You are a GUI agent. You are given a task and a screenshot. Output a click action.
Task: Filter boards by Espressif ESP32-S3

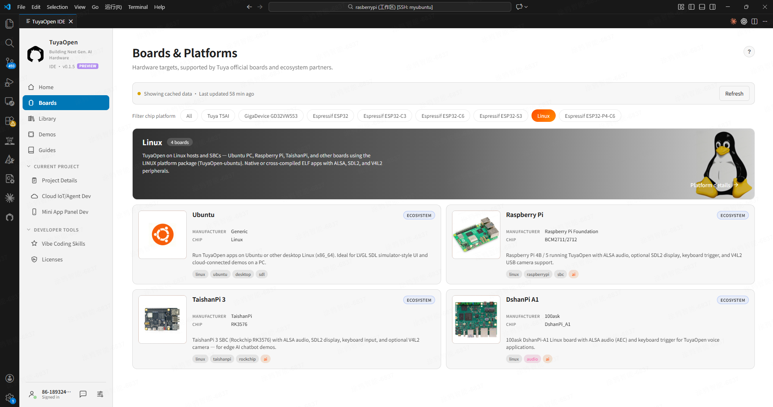501,116
